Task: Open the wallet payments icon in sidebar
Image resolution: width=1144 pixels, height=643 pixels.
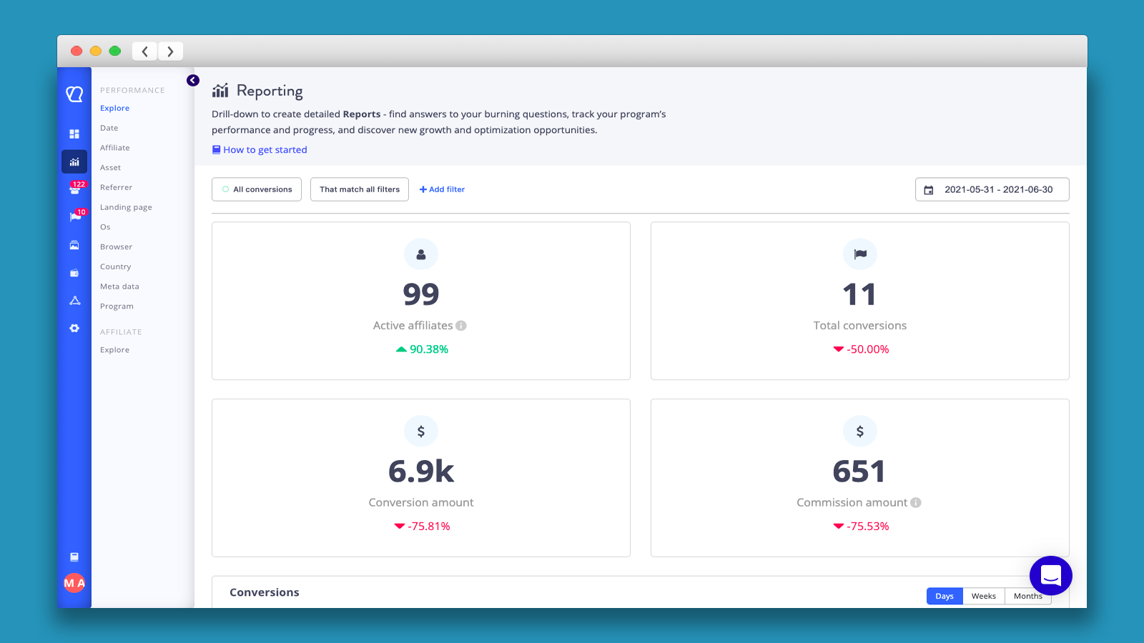Action: [74, 273]
